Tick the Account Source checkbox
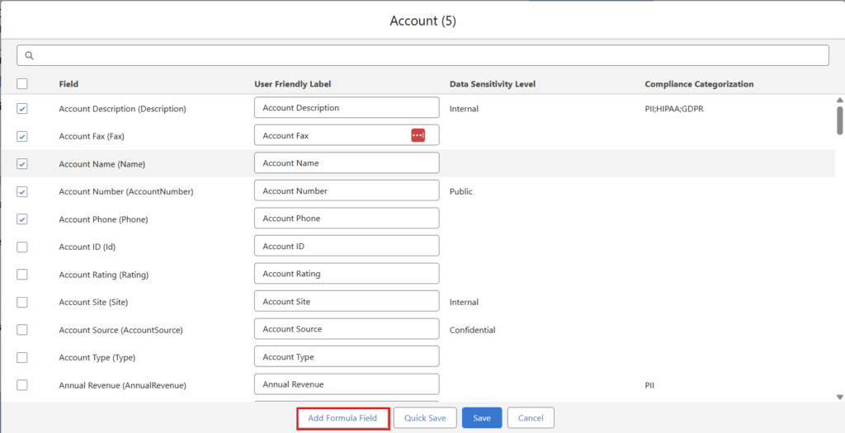The image size is (845, 433). [x=22, y=330]
